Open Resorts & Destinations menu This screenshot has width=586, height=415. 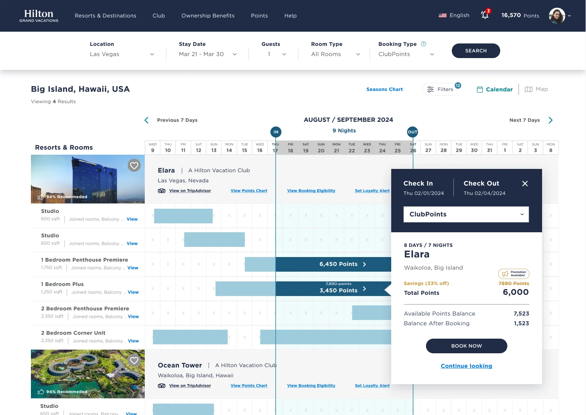[105, 15]
